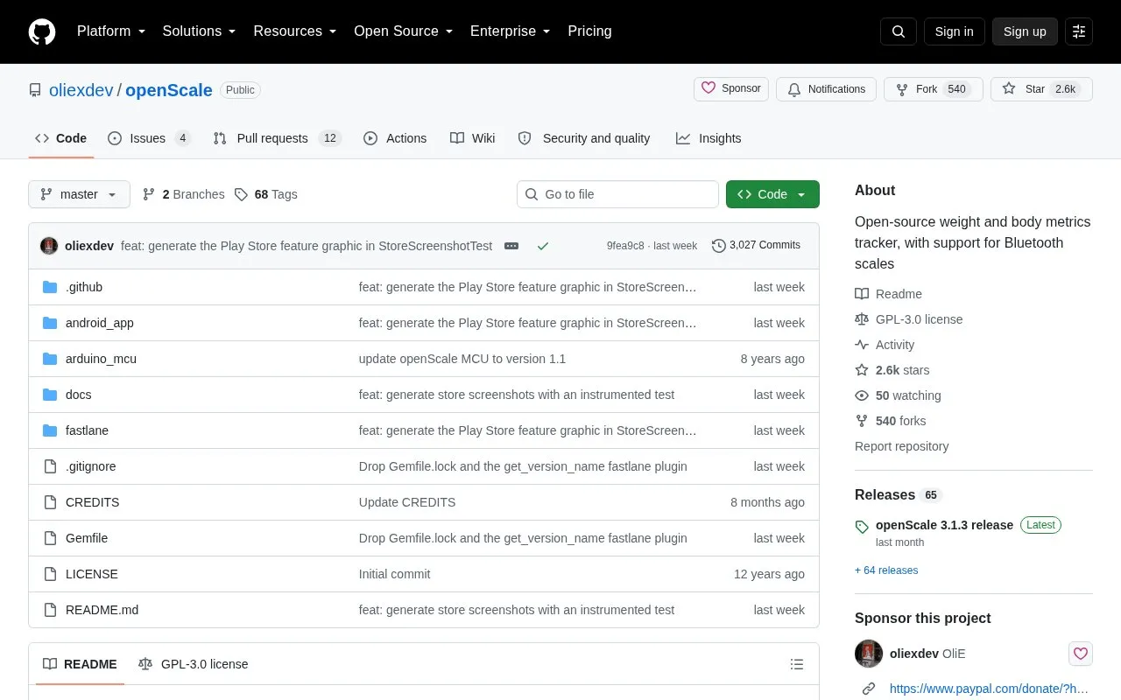Open the oliexdev owner link
This screenshot has height=700, width=1121.
point(81,90)
